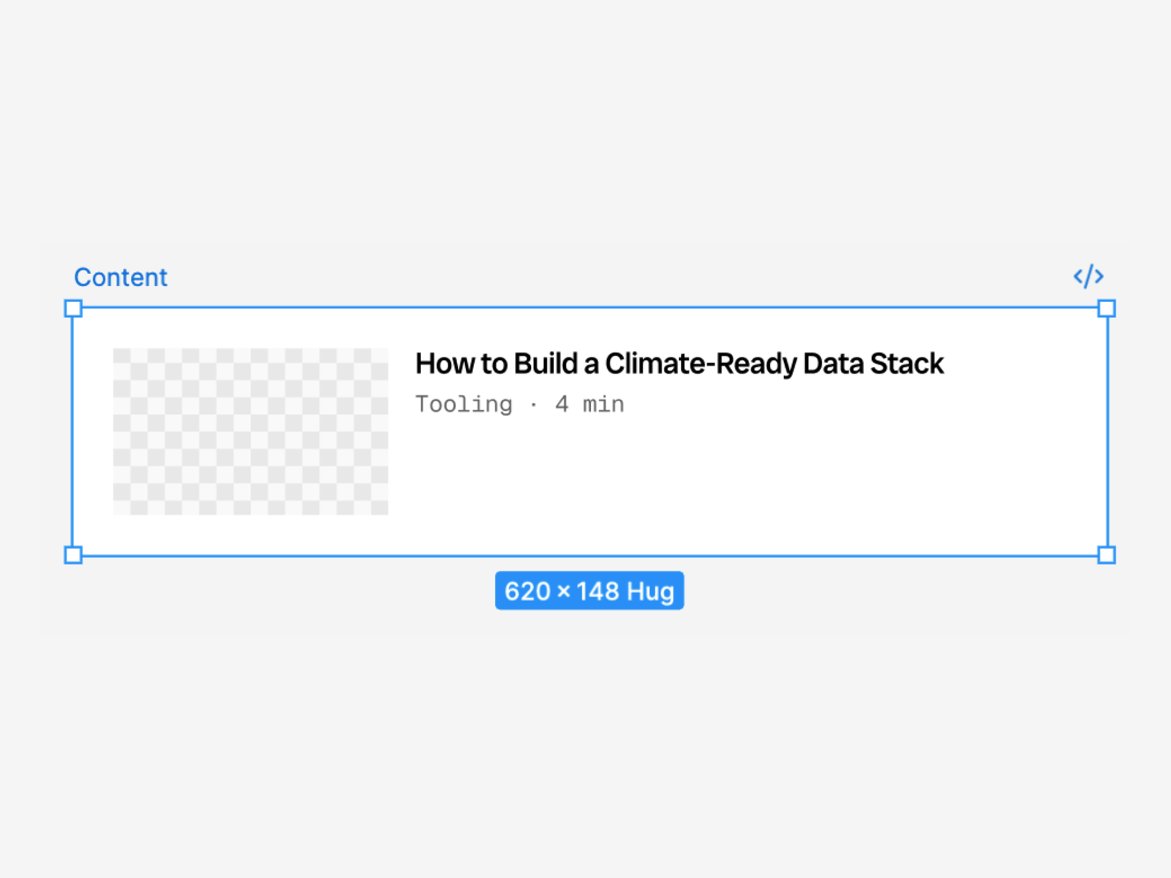This screenshot has height=878, width=1171.
Task: Click the top edge of the selected frame
Action: tap(585, 307)
